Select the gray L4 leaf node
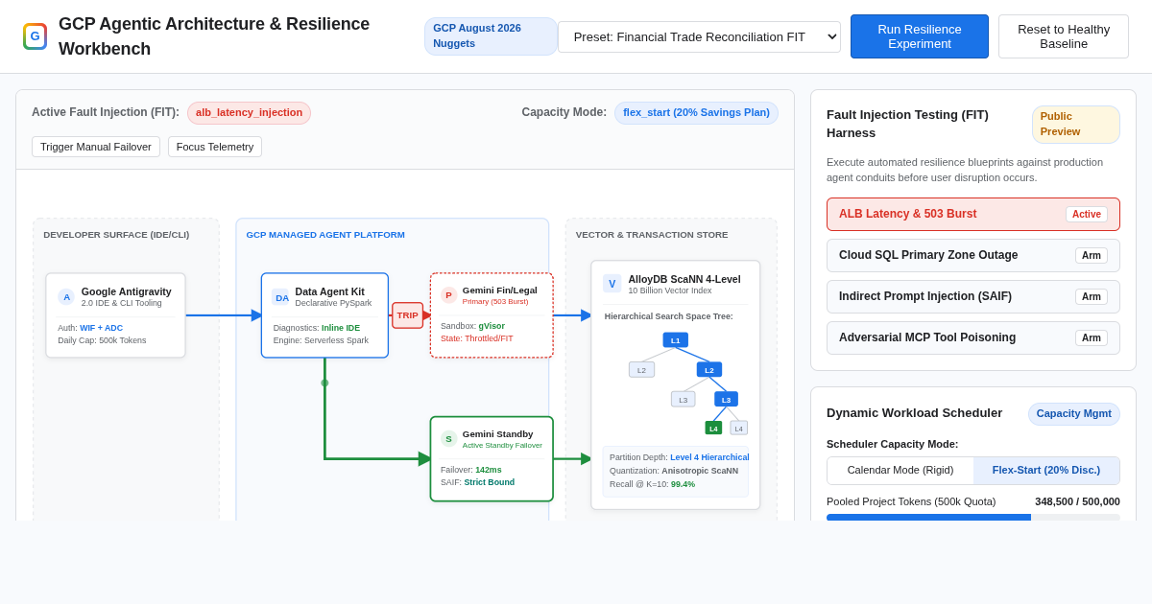 738,429
